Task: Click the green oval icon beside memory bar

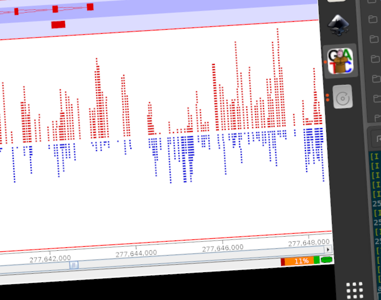Action: pos(327,260)
